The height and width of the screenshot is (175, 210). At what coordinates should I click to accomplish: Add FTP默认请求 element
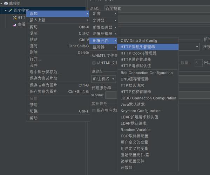coord(148,85)
